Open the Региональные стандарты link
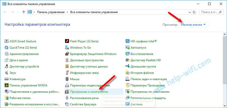227x108 pixels. pos(148,98)
